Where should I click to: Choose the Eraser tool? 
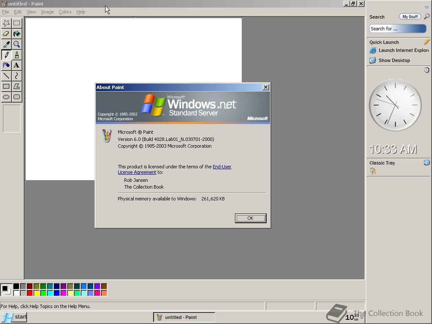click(6, 34)
